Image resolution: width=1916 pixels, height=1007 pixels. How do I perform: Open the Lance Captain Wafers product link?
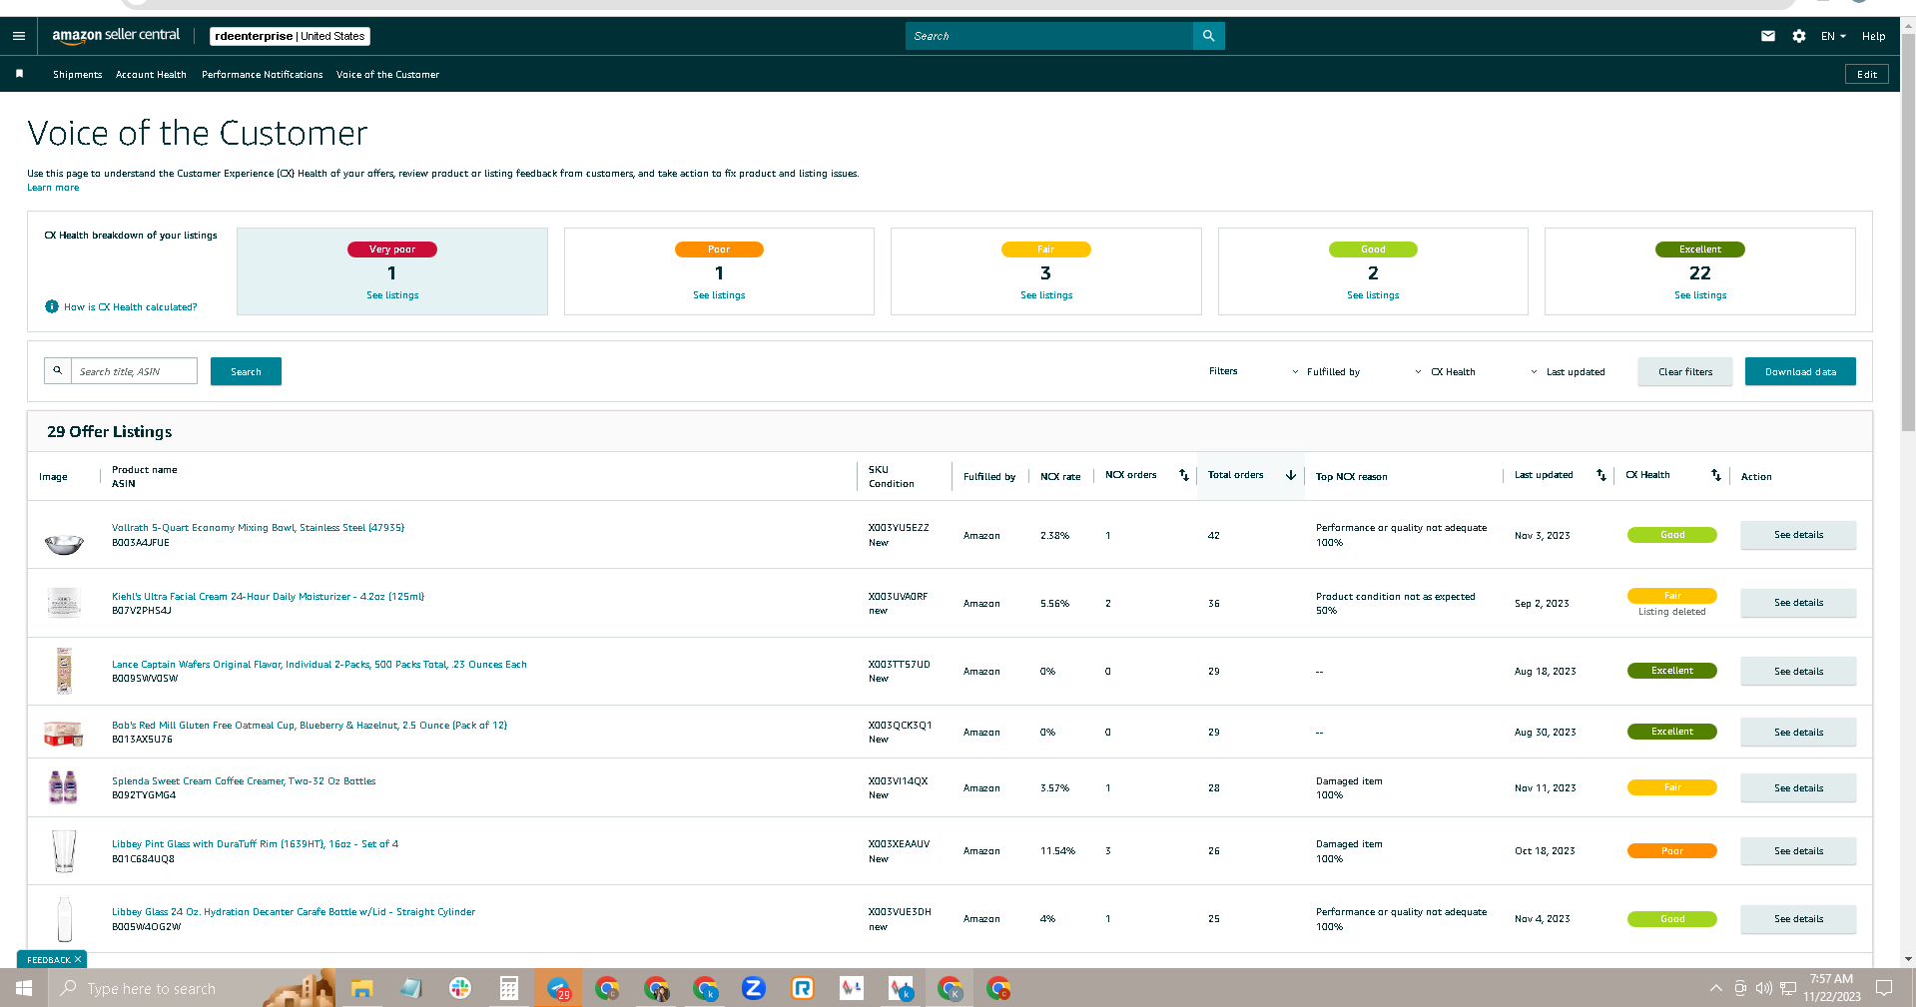pos(319,665)
